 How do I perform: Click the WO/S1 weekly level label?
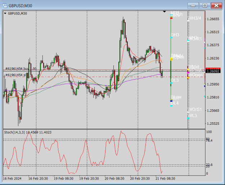click(195, 110)
